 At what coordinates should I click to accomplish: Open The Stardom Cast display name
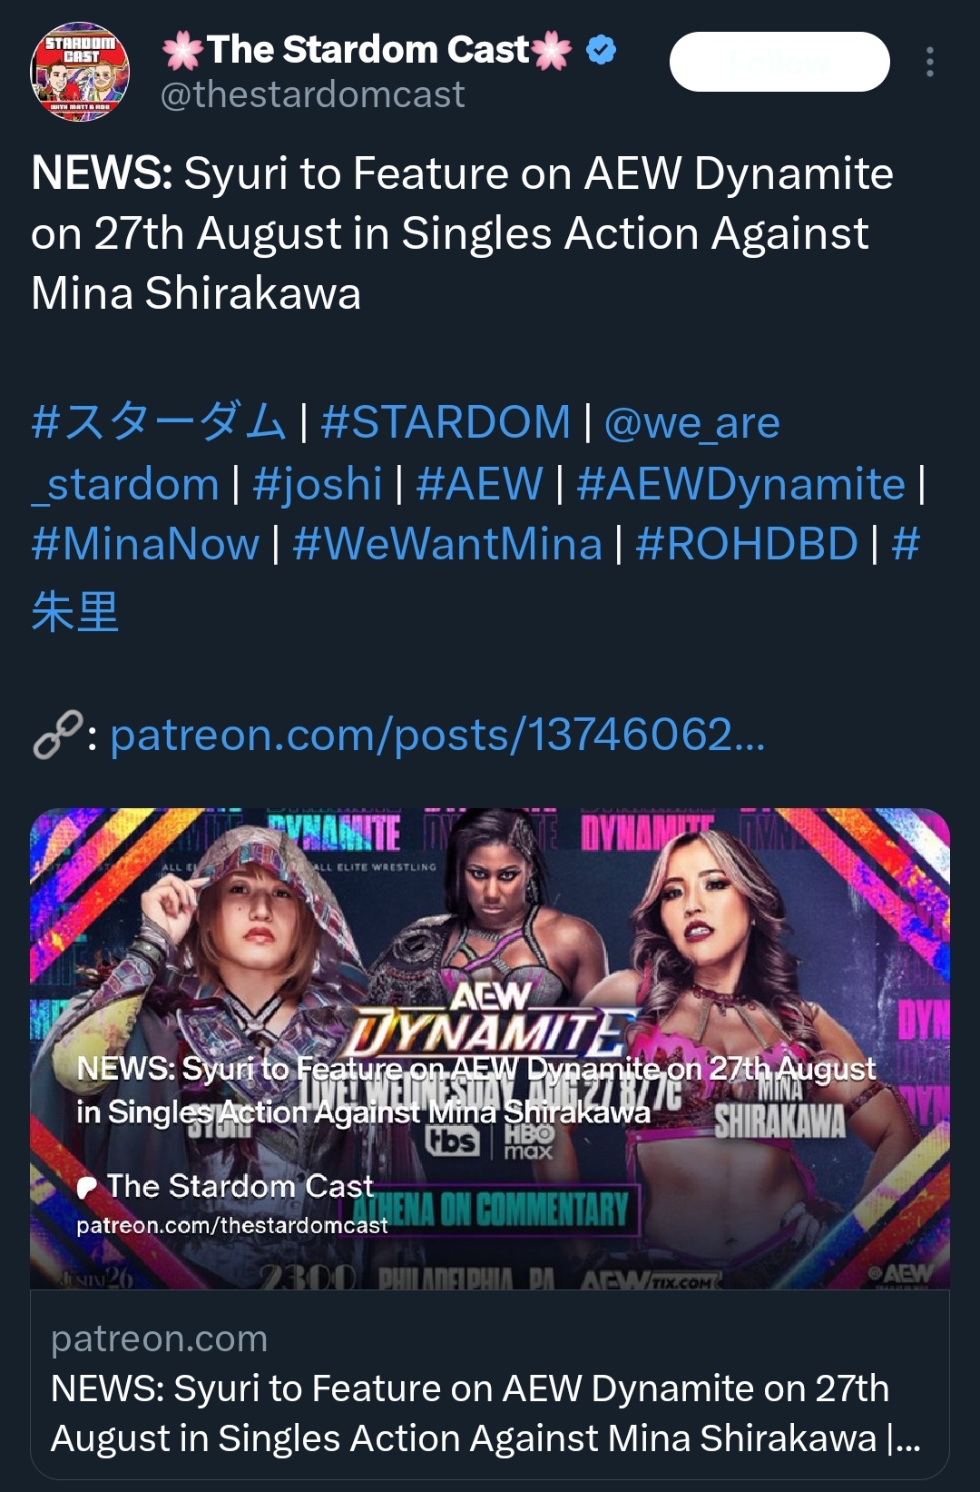pos(367,50)
